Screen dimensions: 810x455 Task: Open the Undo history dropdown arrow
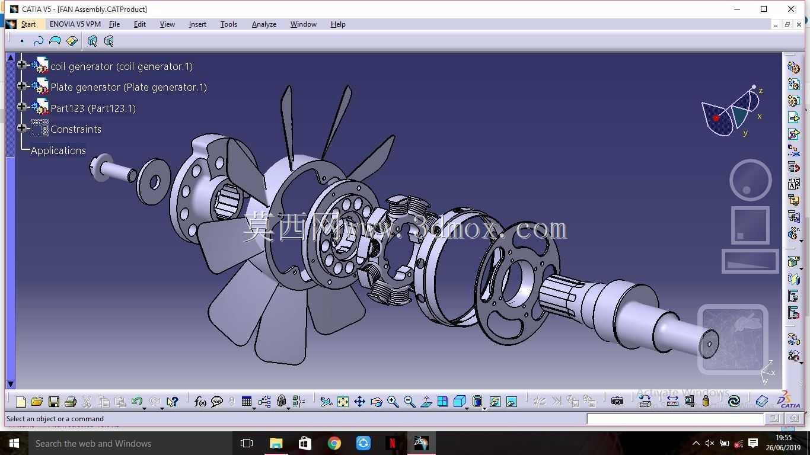click(x=145, y=408)
